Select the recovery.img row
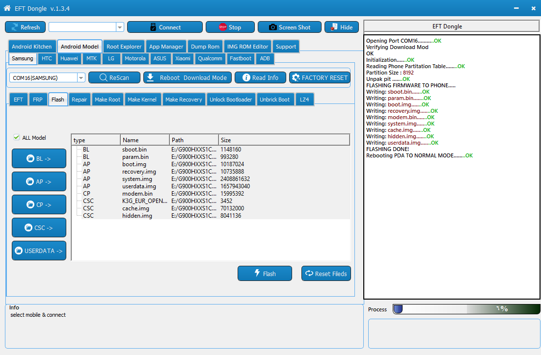Screen dimensions: 541x355 click(211, 172)
